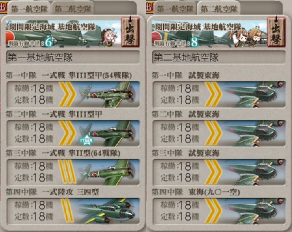Edit the 第一基地航空隊 name field
Screen dimensions: 292x232
tap(73, 57)
